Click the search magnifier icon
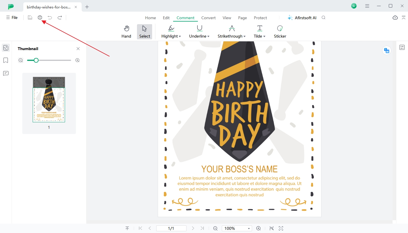The width and height of the screenshot is (408, 233). 323,18
